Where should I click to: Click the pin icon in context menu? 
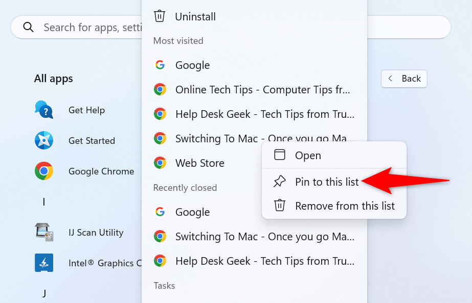[x=279, y=181]
